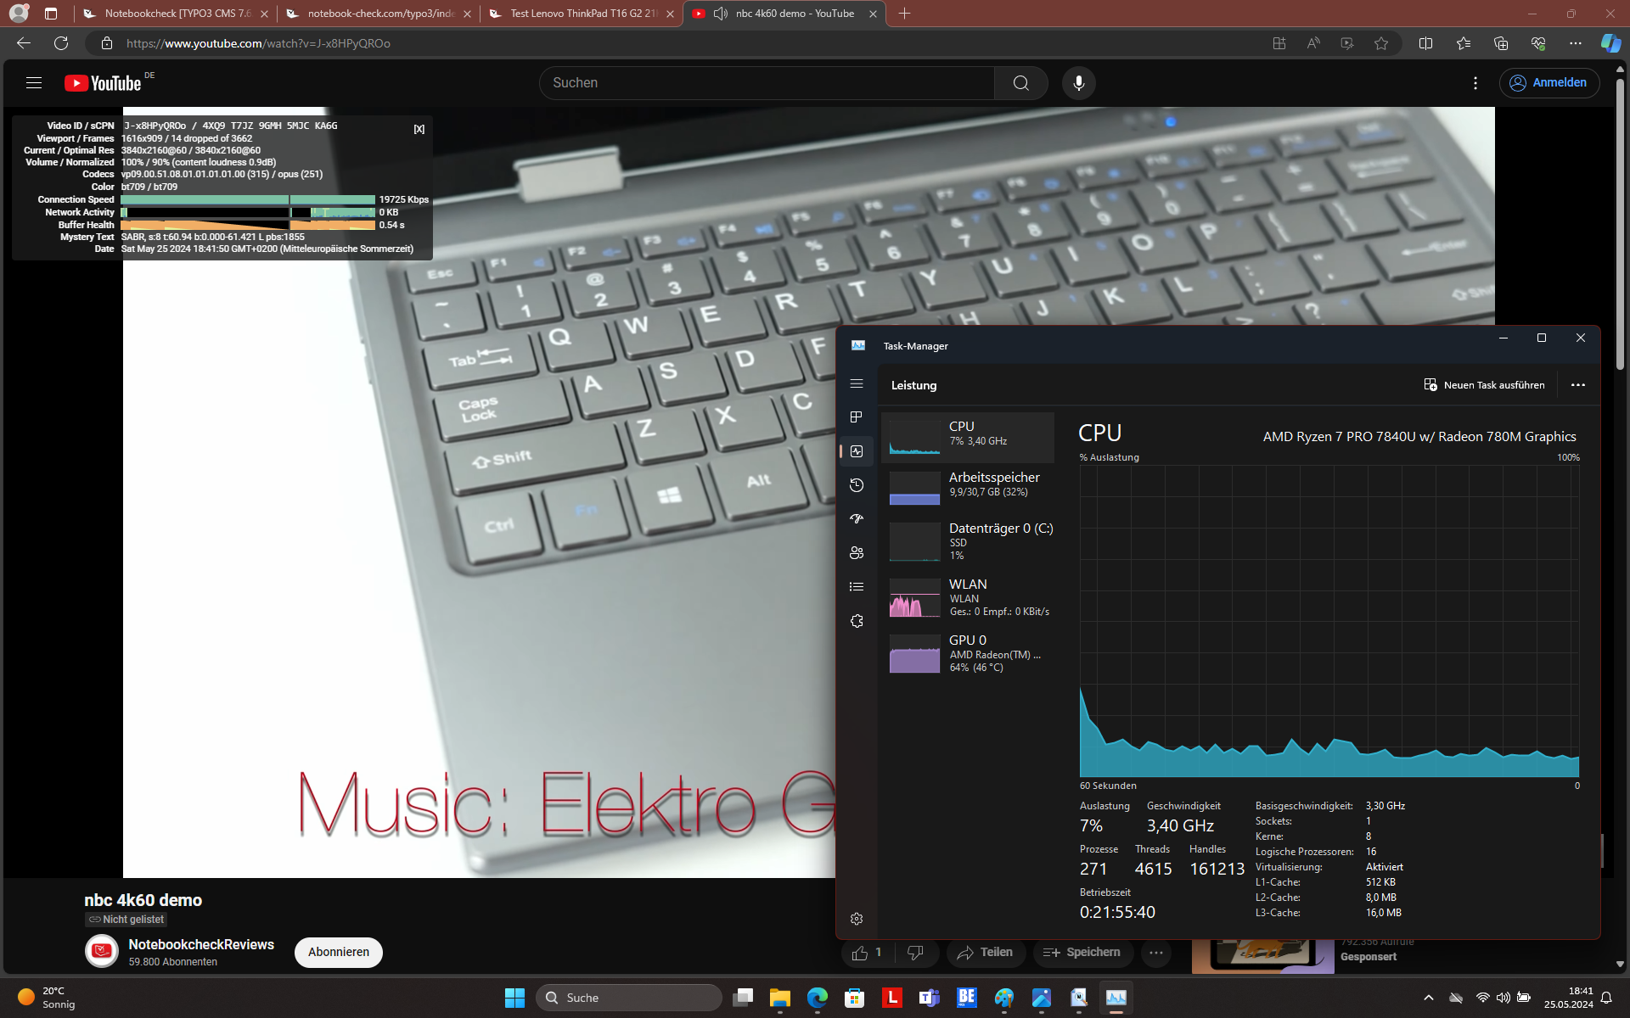Close the stats for nerds overlay
Image resolution: width=1630 pixels, height=1018 pixels.
click(419, 129)
